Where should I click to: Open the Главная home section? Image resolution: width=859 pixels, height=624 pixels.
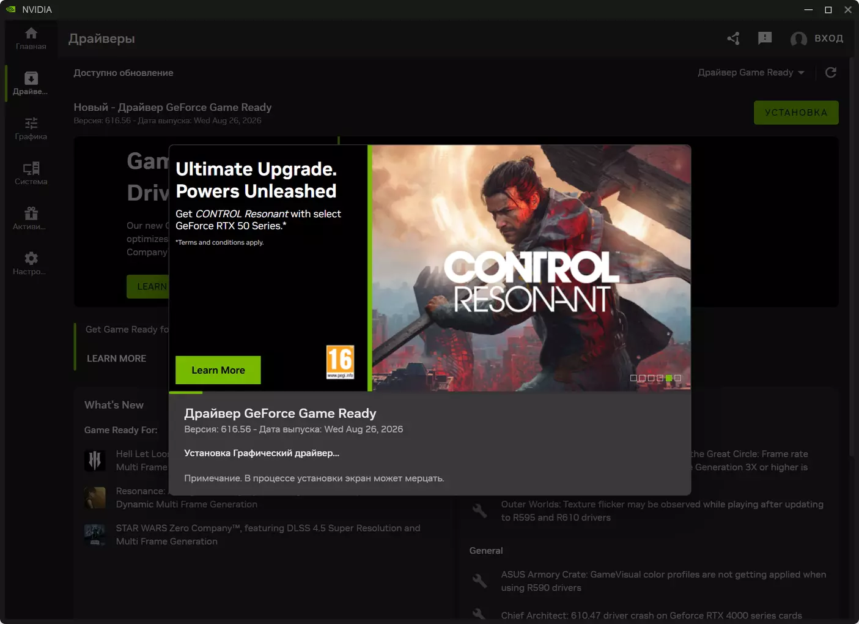tap(31, 38)
